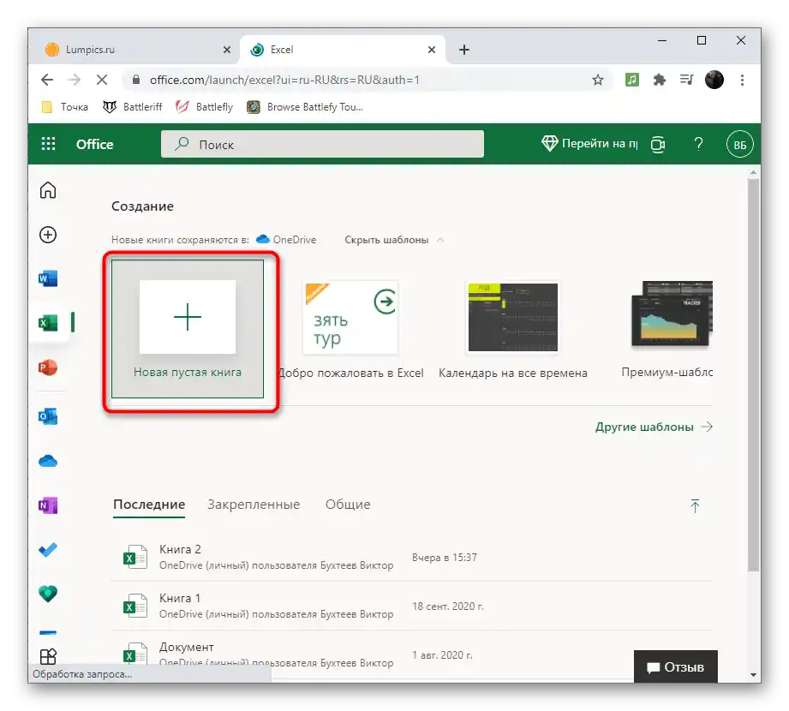Image resolution: width=789 pixels, height=711 pixels.
Task: Click the premium diamond icon in header
Action: 549,144
